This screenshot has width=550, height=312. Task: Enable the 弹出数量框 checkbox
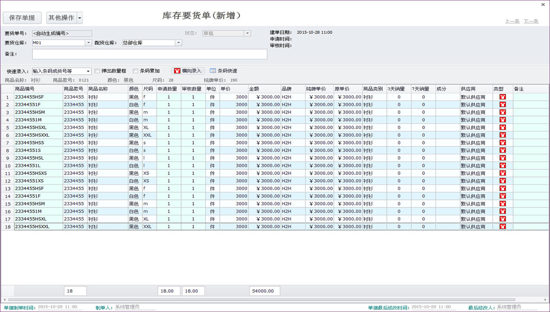point(97,71)
